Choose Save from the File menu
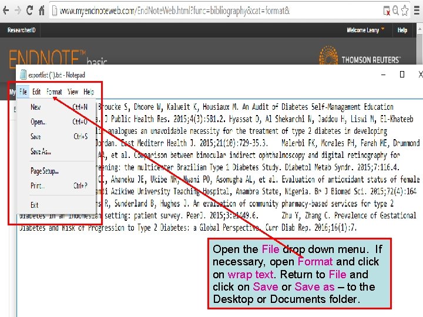The width and height of the screenshot is (423, 317). click(x=56, y=136)
